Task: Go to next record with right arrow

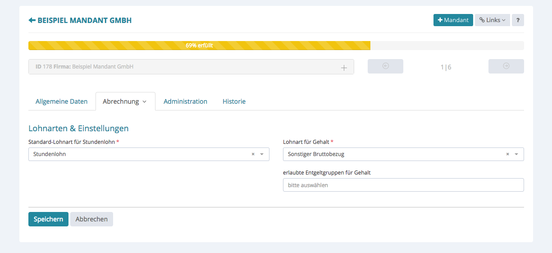Action: pos(506,66)
